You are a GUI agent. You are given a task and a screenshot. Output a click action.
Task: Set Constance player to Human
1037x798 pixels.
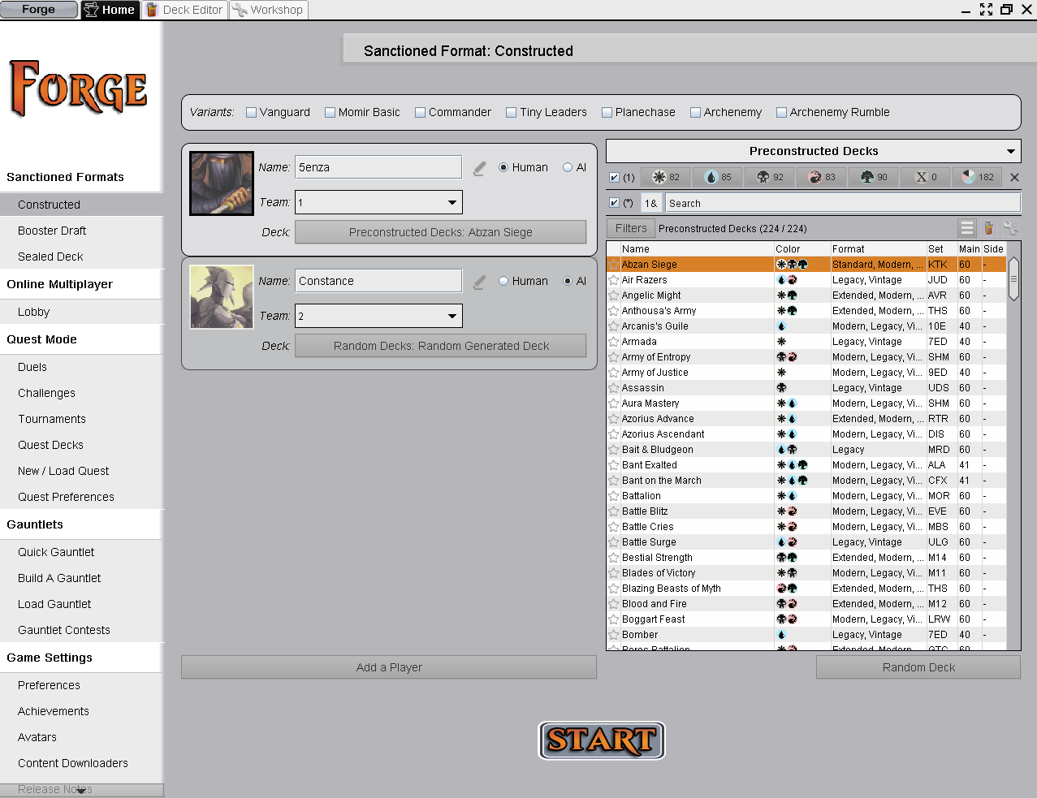tap(503, 281)
